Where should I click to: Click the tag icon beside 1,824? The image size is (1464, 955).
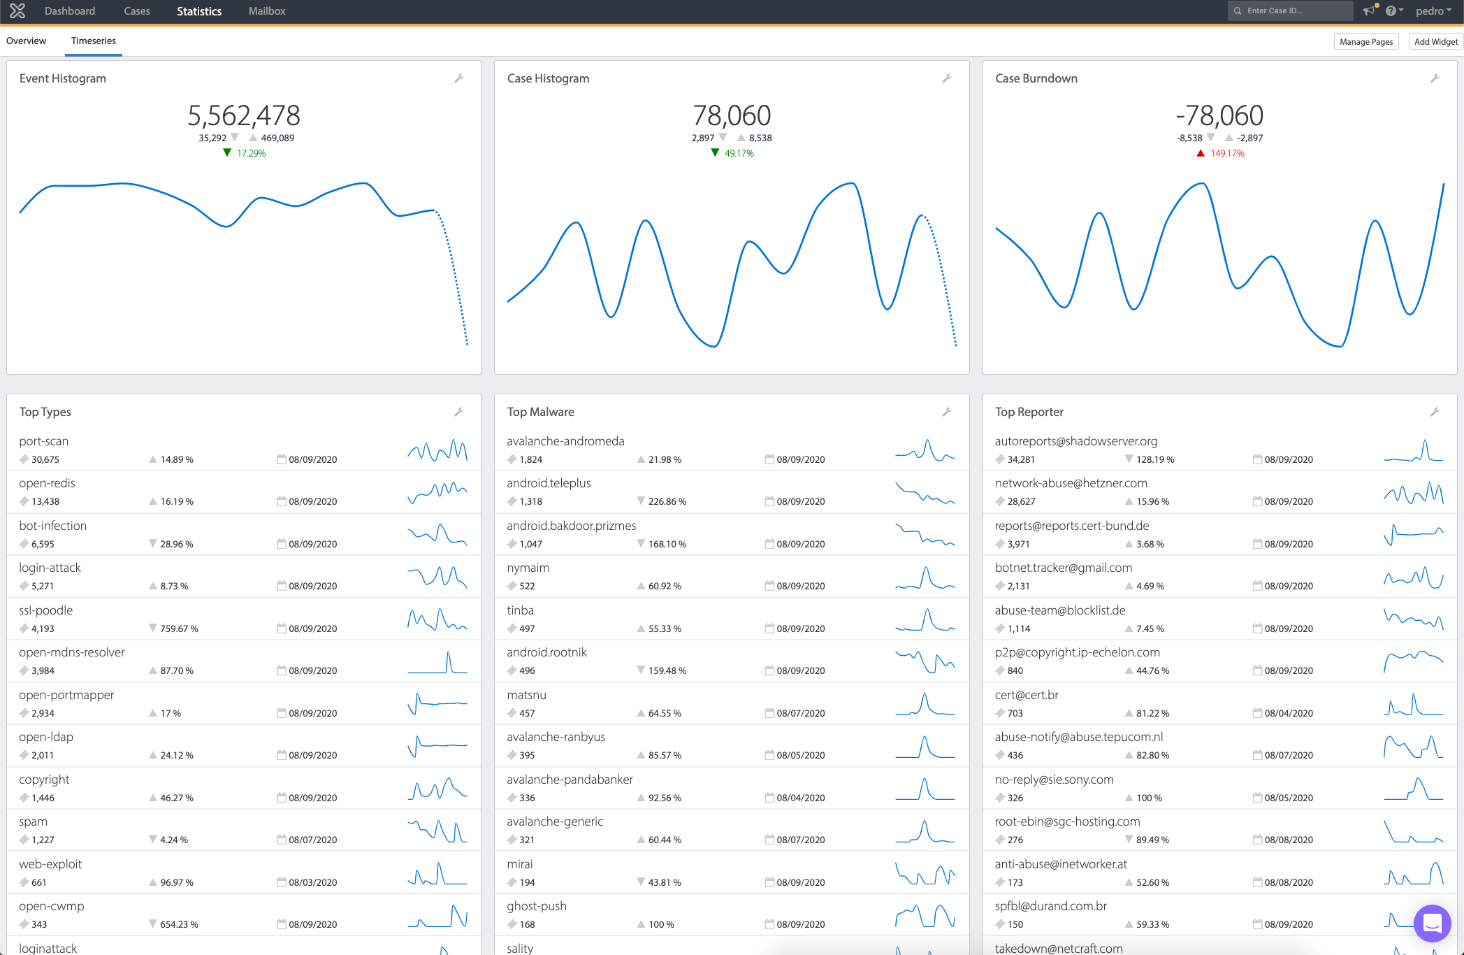[512, 459]
